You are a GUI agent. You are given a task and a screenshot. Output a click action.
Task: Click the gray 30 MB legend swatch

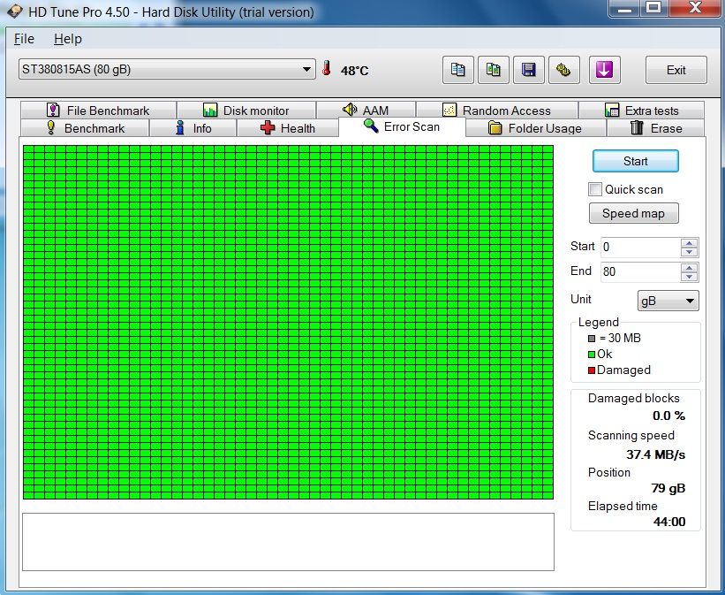[x=592, y=339]
